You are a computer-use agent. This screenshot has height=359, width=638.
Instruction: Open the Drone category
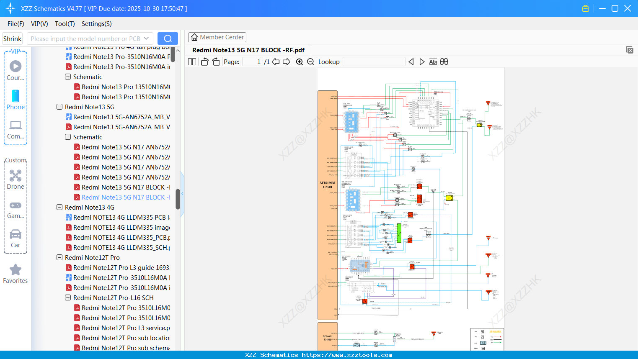[x=15, y=179]
